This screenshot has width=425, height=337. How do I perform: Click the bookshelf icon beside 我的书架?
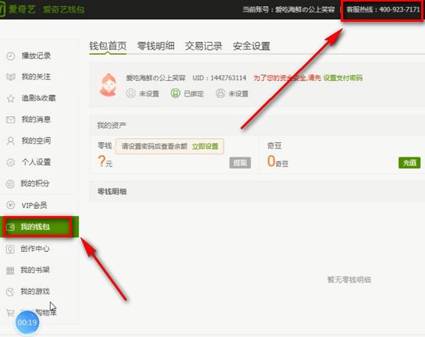click(x=10, y=271)
